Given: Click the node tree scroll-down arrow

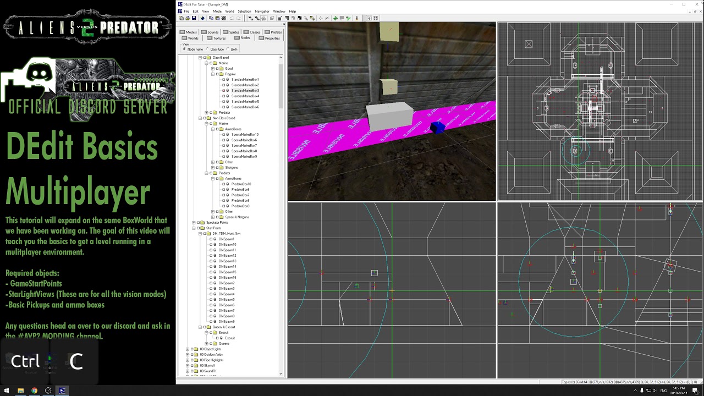Looking at the screenshot, I should click(x=281, y=374).
